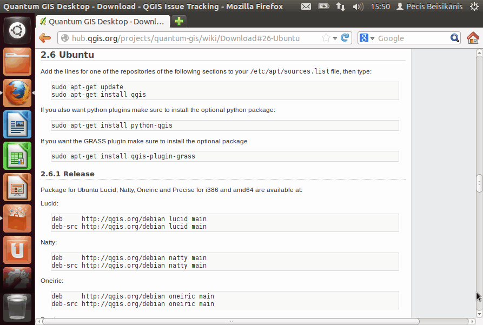483x325 pixels.
Task: Click "deb-src http://qgis.org/debian natty main" line
Action: pyautogui.click(x=129, y=265)
